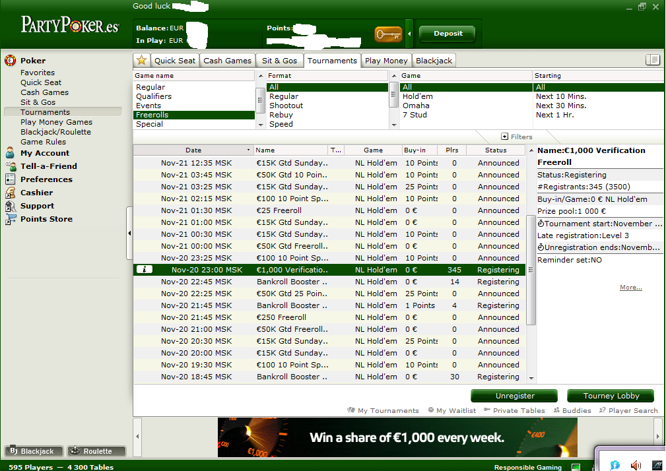Sort by Status column header
Viewport: 666px width, 471px height.
[x=496, y=150]
